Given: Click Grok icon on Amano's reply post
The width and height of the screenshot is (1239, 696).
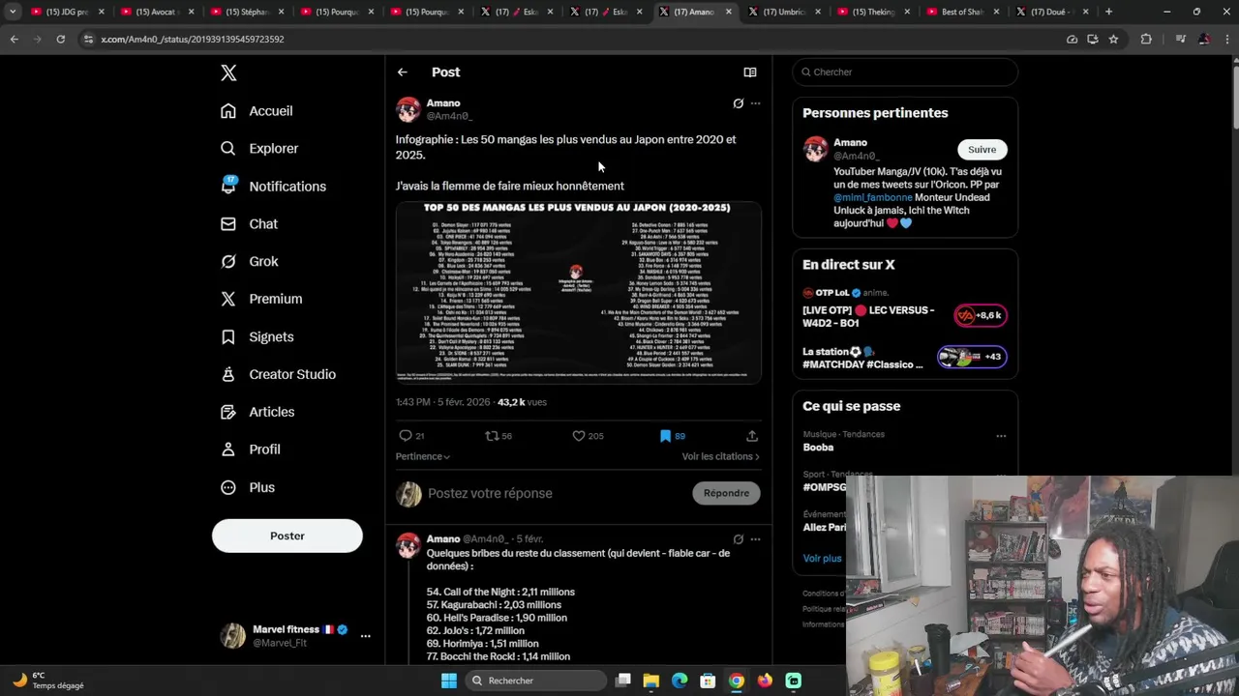Looking at the screenshot, I should [x=738, y=539].
